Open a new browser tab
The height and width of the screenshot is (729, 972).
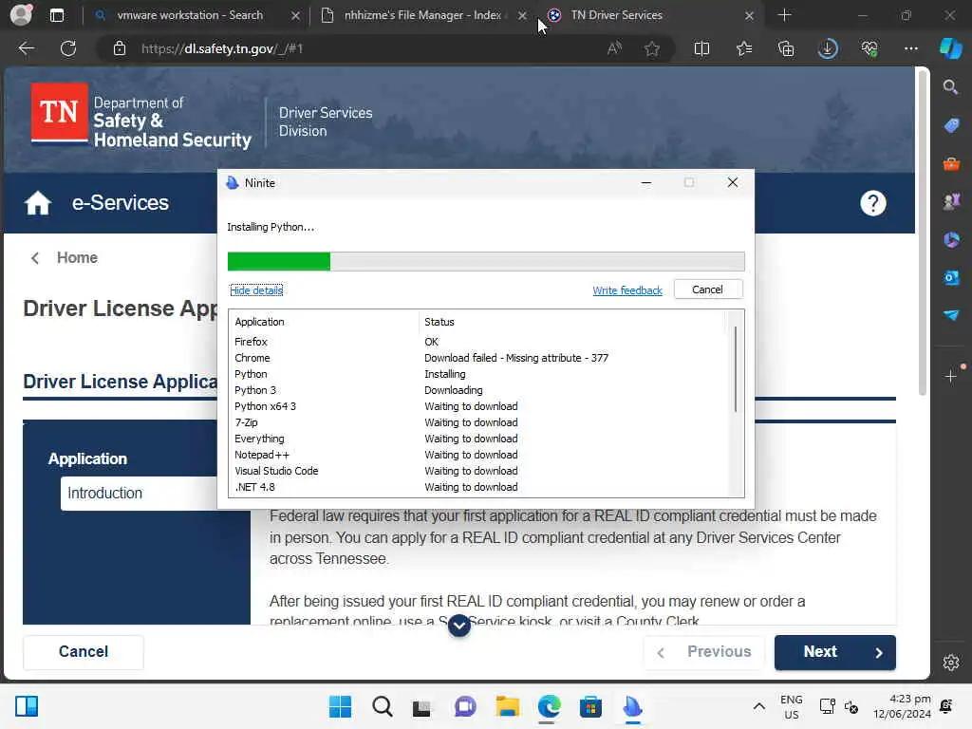tap(784, 15)
